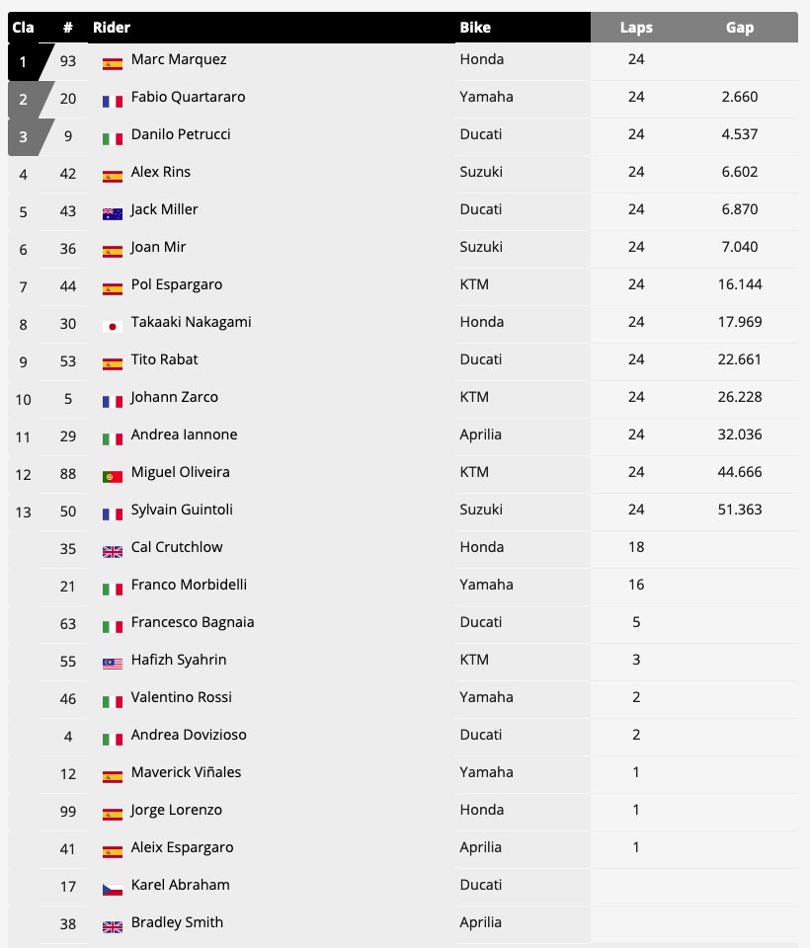Click the Australian flag next to Jack Miller
The image size is (810, 948).
pyautogui.click(x=113, y=213)
